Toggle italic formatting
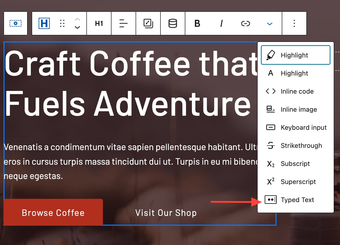 tap(221, 23)
